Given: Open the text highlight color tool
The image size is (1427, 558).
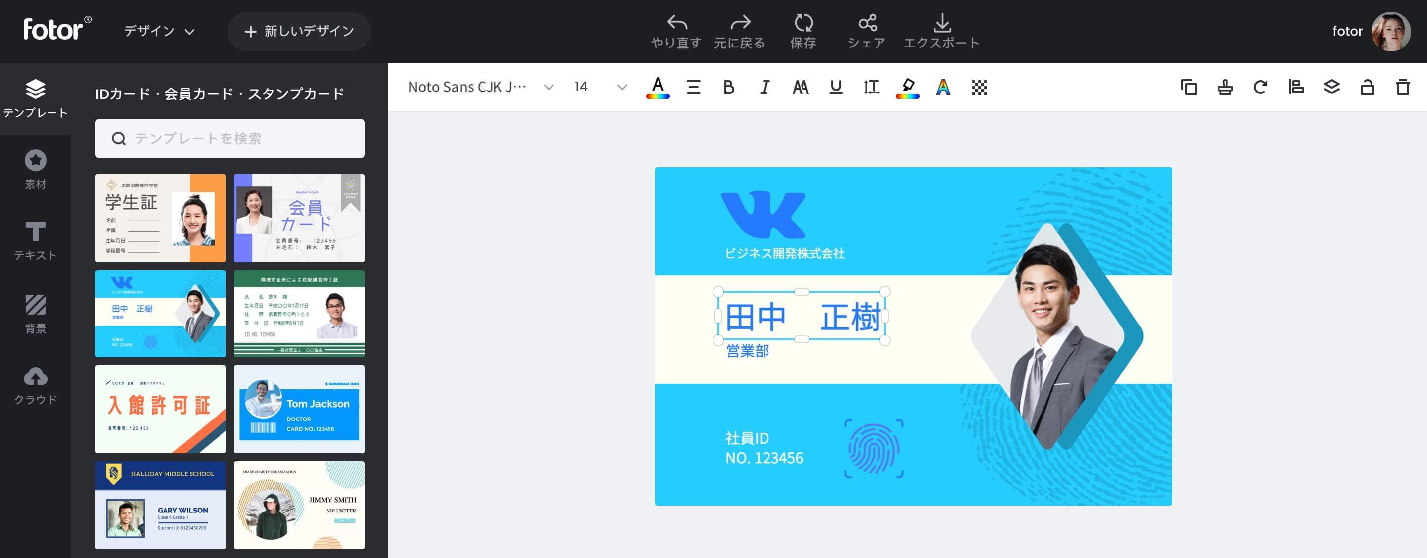Looking at the screenshot, I should [x=907, y=88].
